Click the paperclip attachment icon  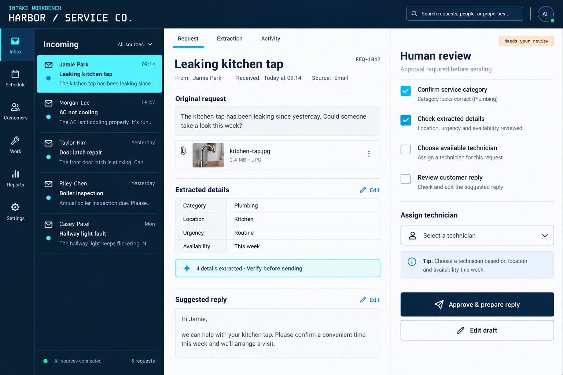[183, 151]
